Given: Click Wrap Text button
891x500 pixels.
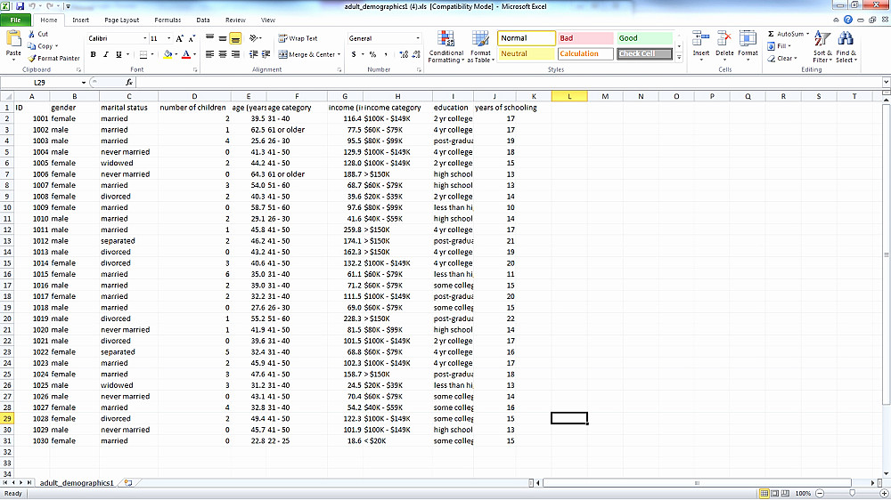Looking at the screenshot, I should (x=298, y=38).
